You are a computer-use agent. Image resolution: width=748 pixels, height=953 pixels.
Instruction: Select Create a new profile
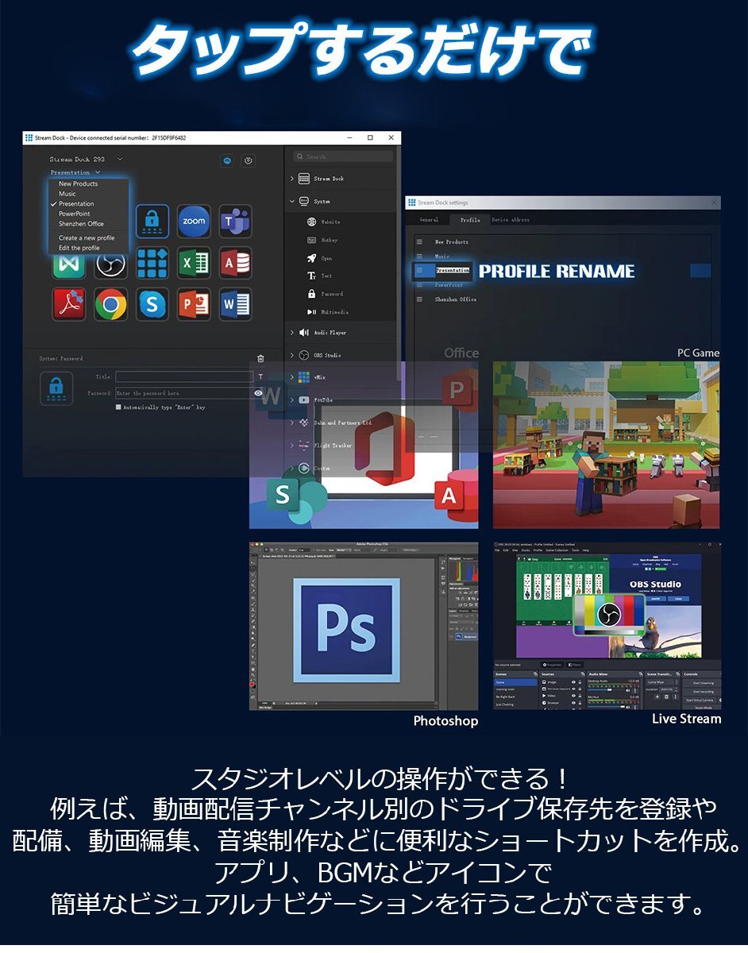pyautogui.click(x=87, y=237)
